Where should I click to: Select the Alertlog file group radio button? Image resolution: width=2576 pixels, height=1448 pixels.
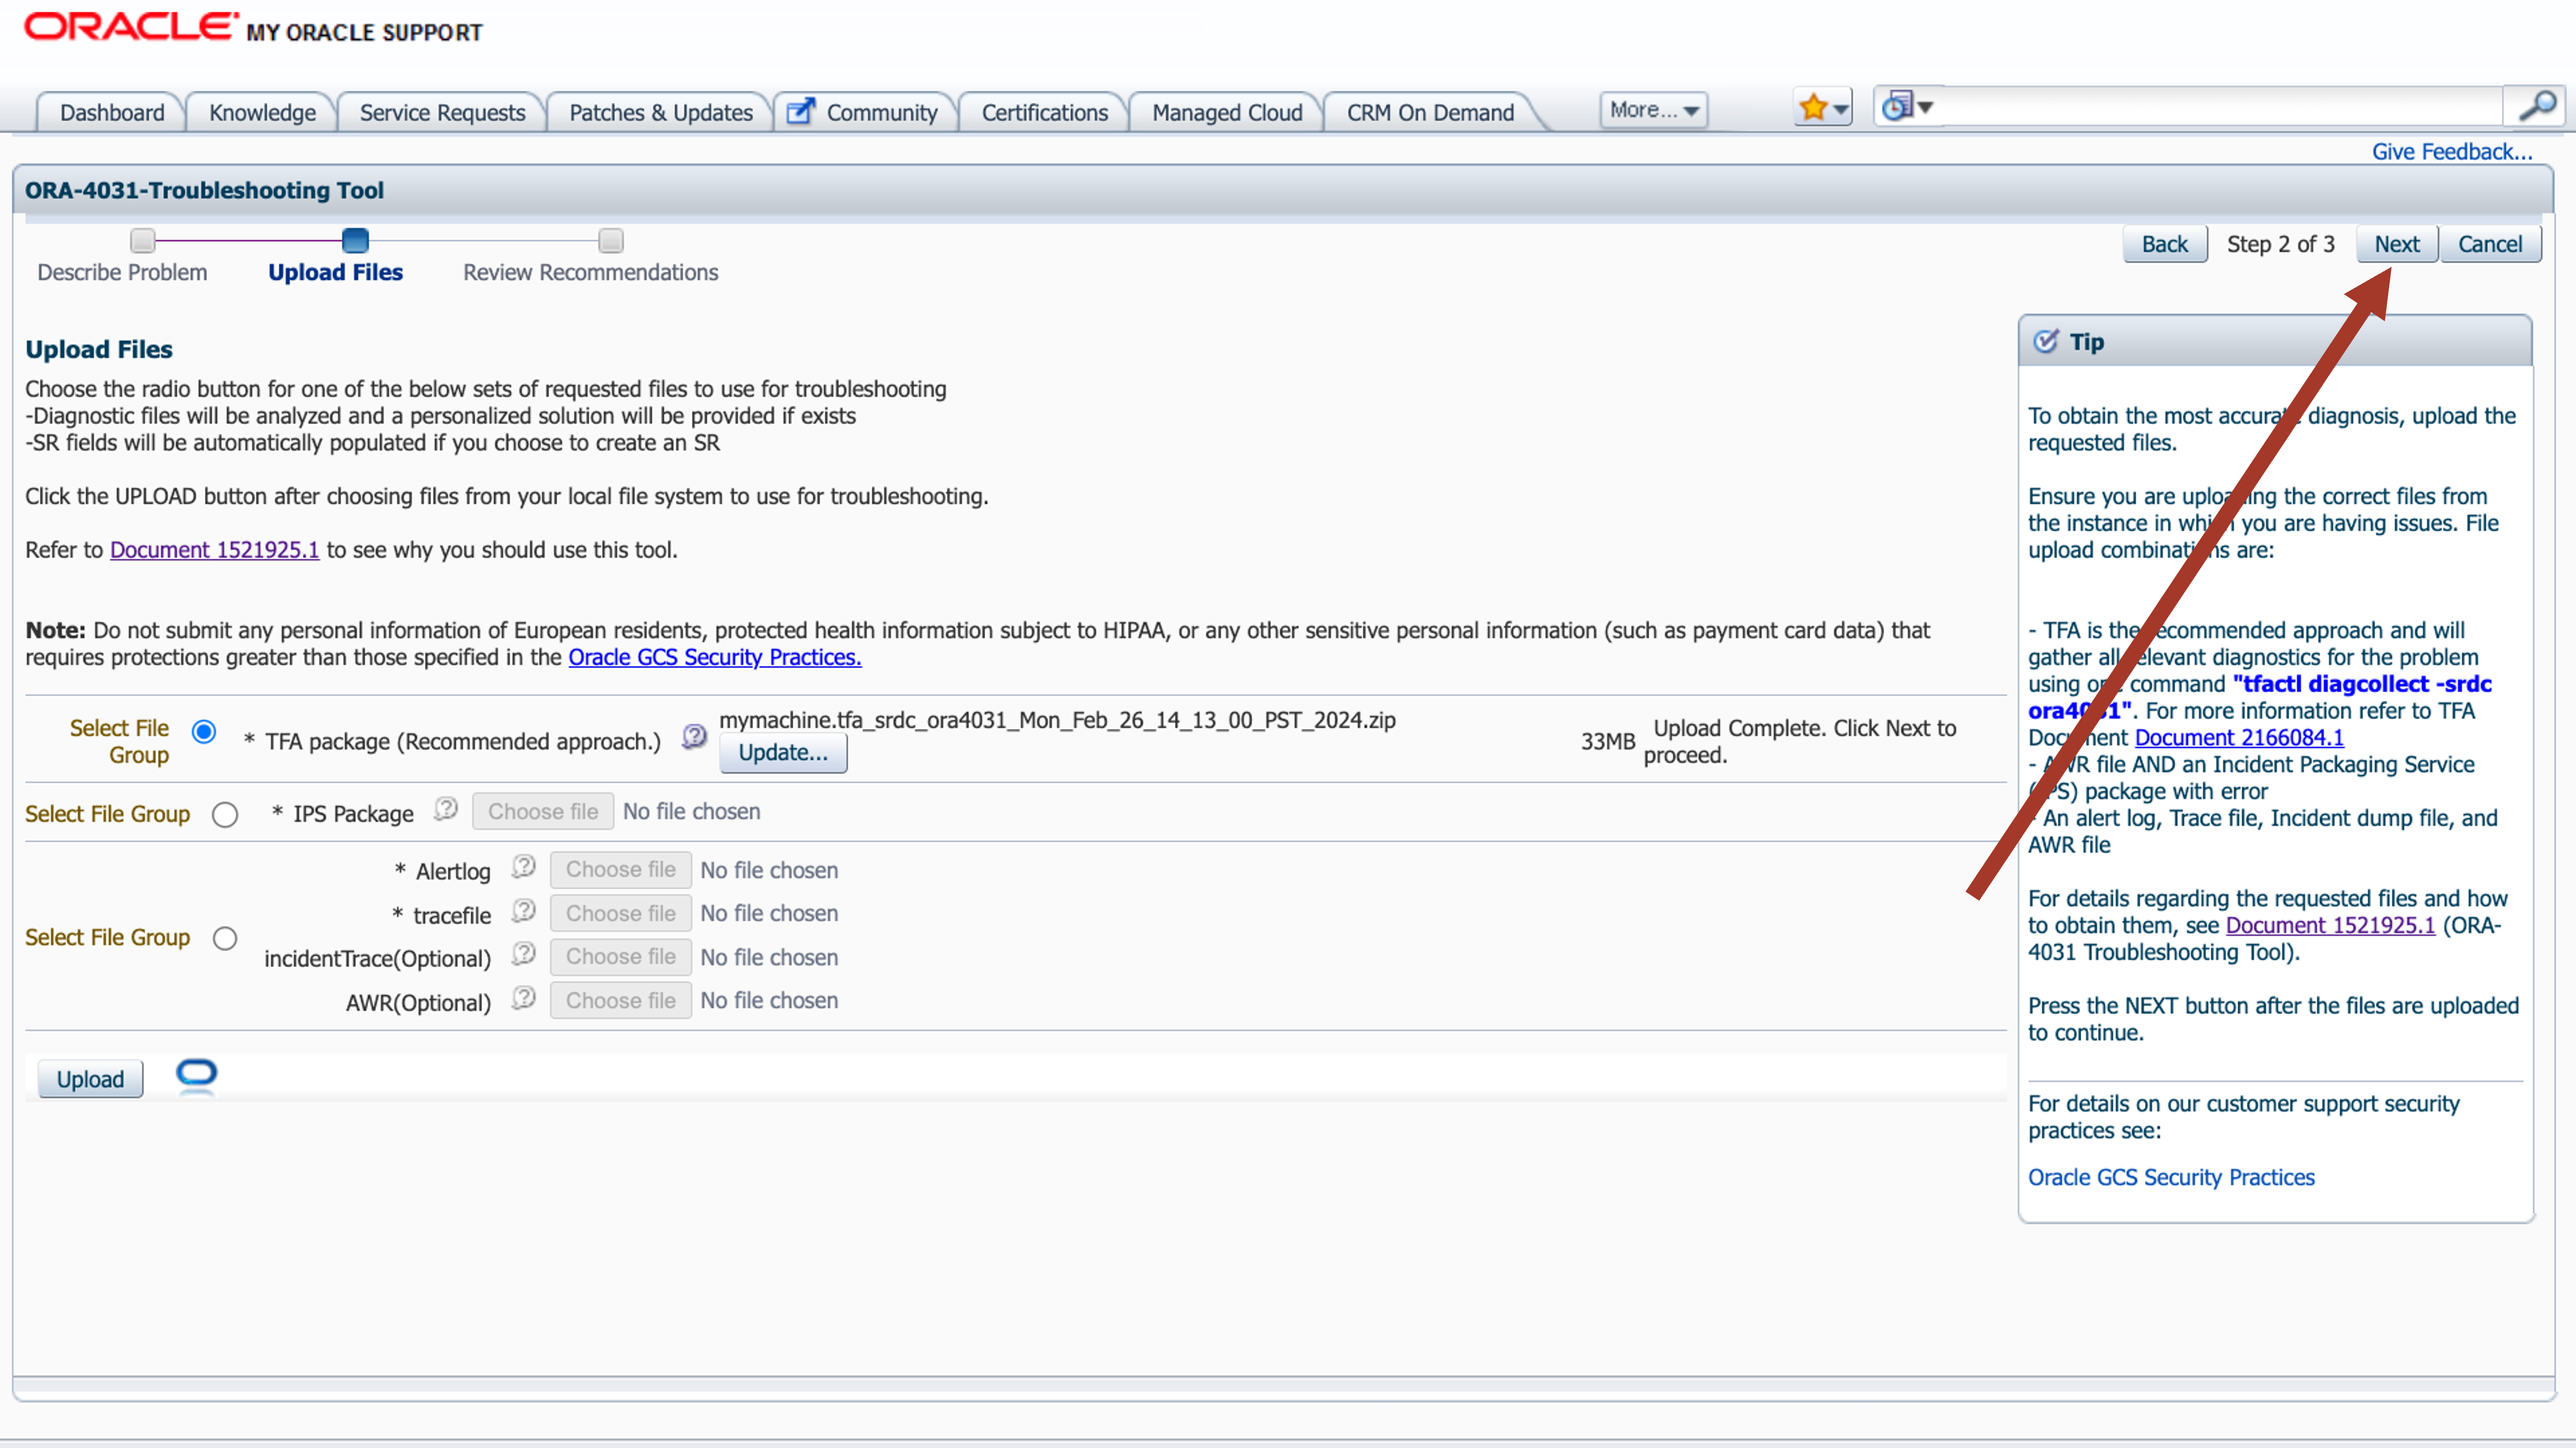225,938
